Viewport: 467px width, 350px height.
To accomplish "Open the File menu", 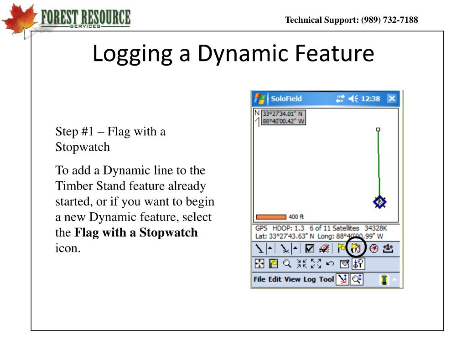I will [x=259, y=279].
